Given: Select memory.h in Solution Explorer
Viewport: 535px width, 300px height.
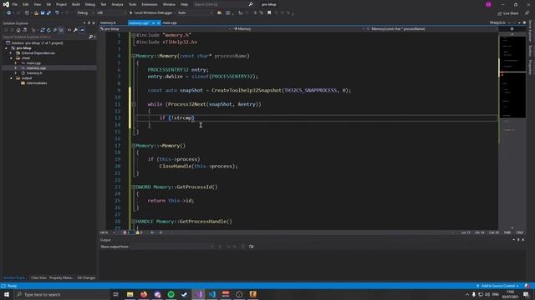Looking at the screenshot, I should tap(34, 73).
